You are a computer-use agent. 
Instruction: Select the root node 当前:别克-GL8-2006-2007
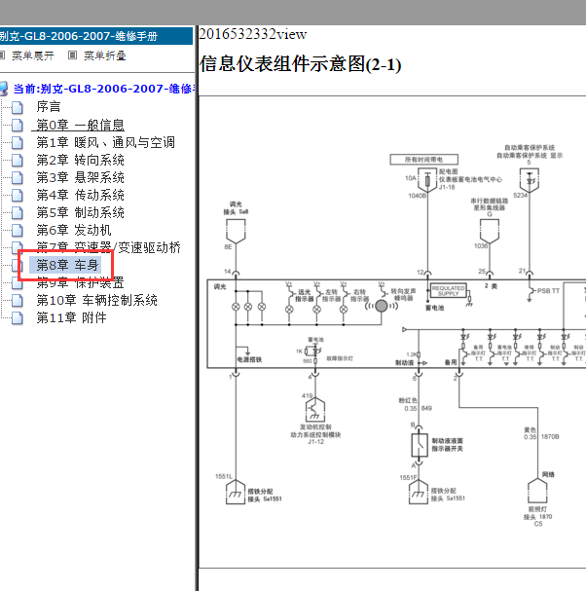[x=104, y=89]
